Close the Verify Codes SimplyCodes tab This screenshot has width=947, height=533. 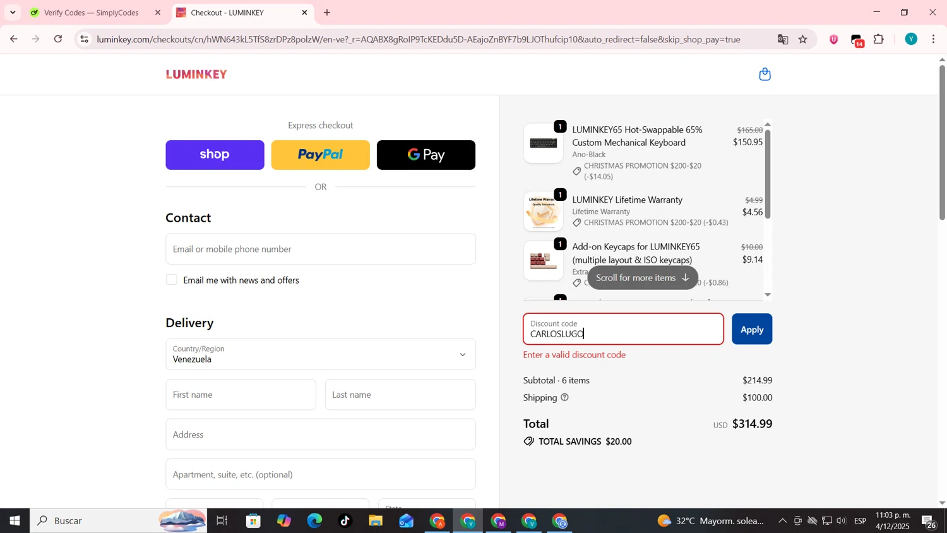point(158,13)
